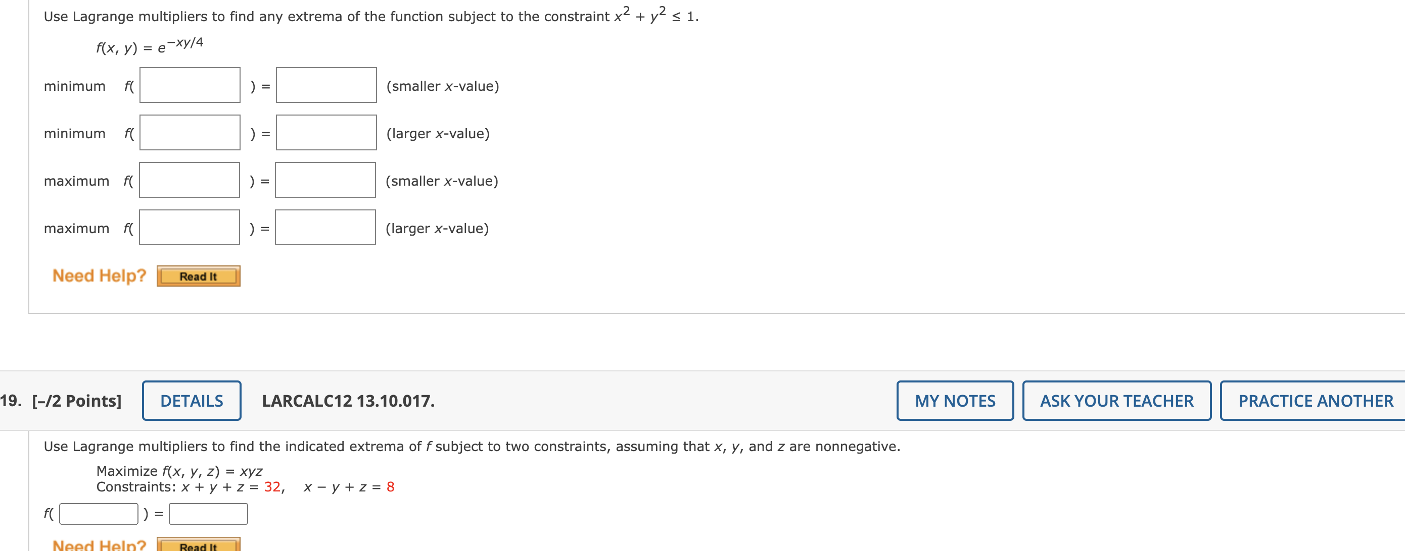Image resolution: width=1405 pixels, height=551 pixels.
Task: Click the first minimum point input field
Action: 189,85
